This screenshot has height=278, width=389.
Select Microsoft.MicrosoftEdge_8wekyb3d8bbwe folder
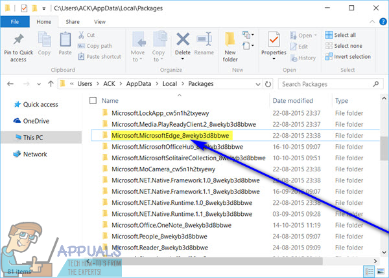[170, 136]
